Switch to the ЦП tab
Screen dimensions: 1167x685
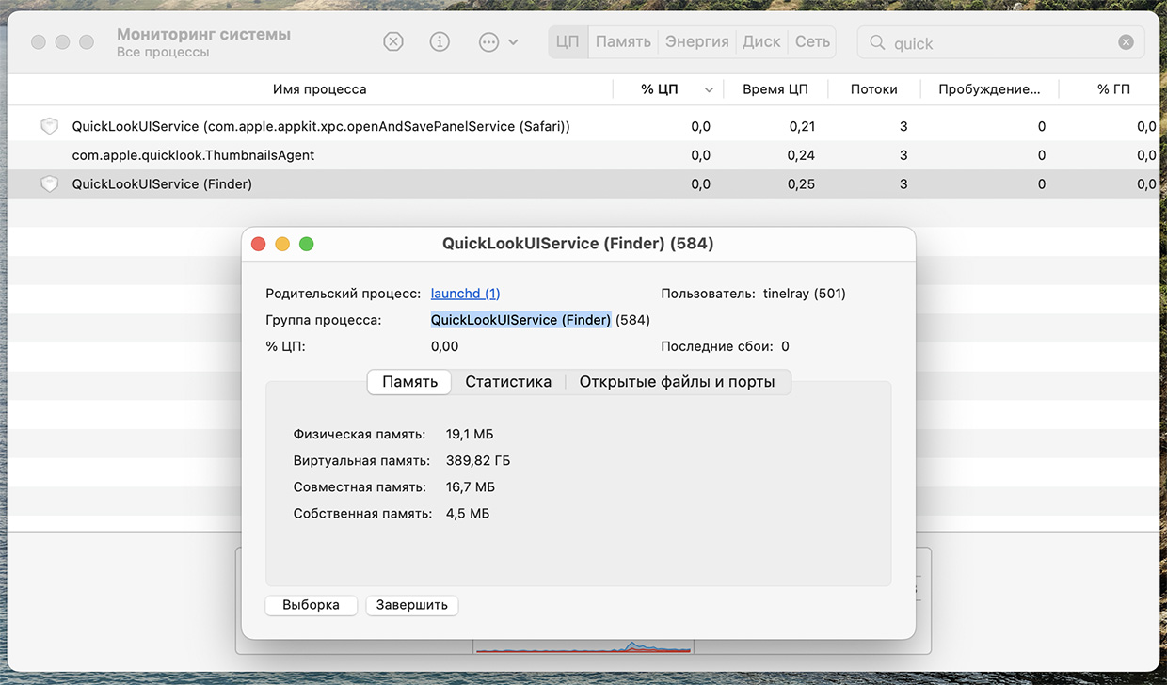pos(568,42)
